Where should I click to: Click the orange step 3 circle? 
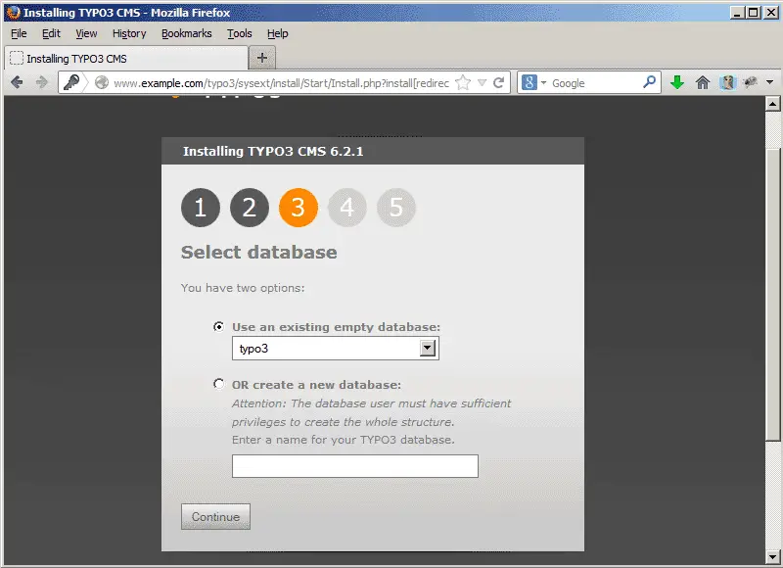299,208
